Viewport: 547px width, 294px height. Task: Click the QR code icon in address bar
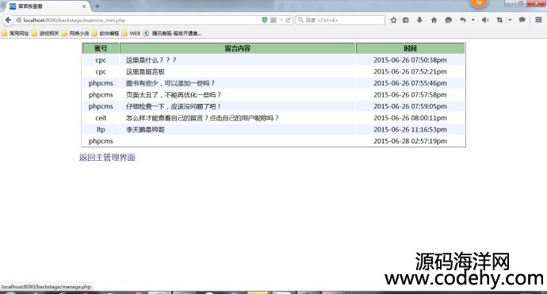click(x=273, y=20)
